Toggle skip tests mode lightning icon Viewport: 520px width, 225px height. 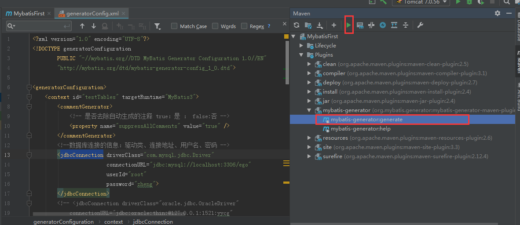383,25
